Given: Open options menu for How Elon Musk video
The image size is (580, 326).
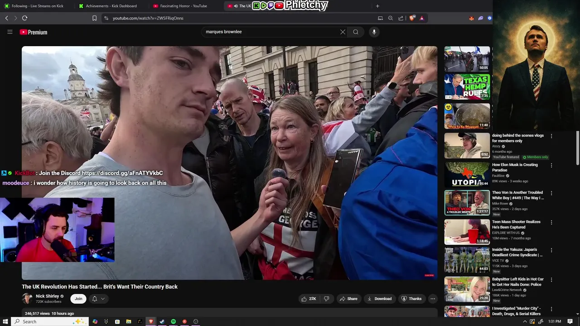Looking at the screenshot, I should [x=551, y=165].
